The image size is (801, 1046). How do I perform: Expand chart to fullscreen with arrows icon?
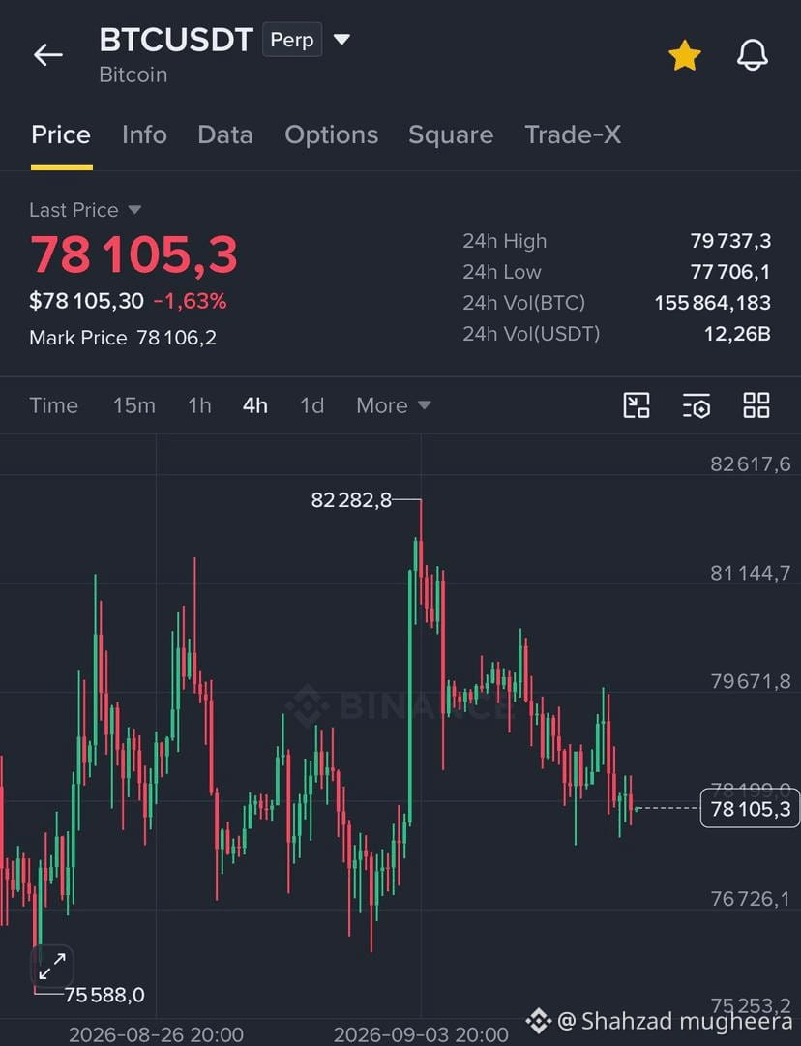pyautogui.click(x=52, y=966)
